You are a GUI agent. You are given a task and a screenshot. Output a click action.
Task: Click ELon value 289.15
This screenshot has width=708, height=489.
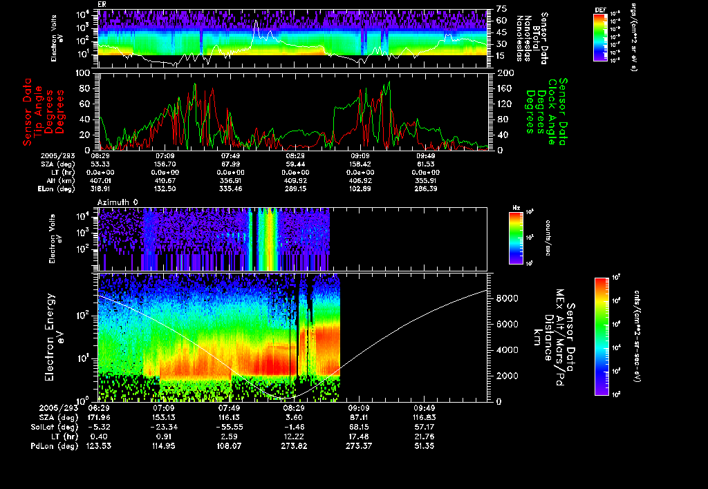coord(295,189)
